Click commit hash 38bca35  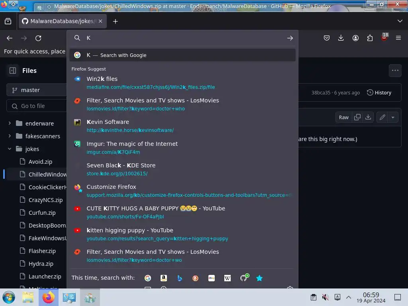coord(321,92)
